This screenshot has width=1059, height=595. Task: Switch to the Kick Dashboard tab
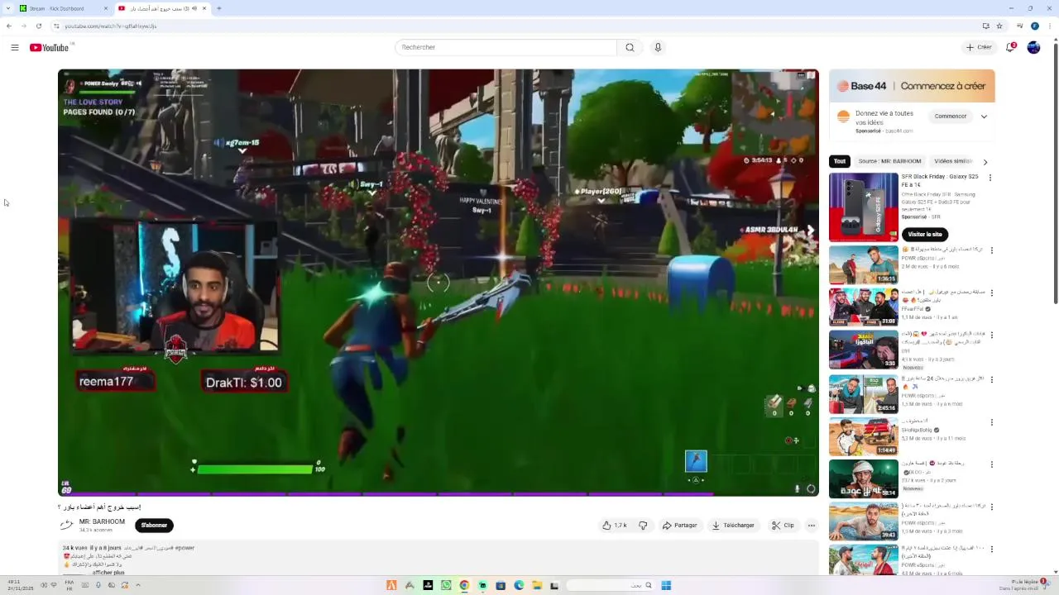[63, 8]
